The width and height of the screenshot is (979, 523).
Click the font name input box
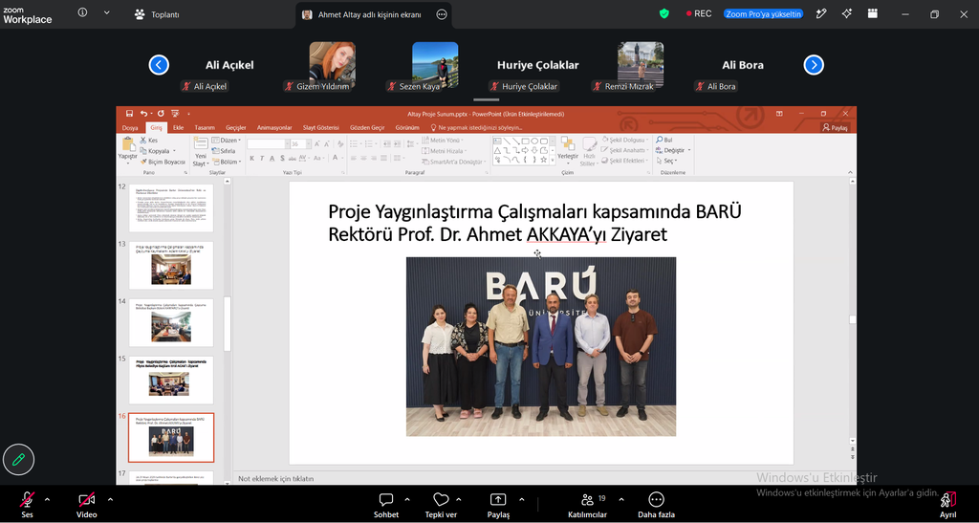267,144
